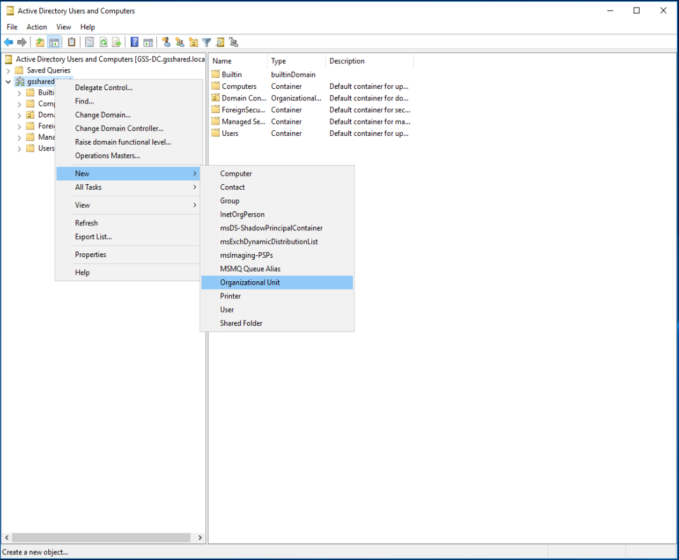
Task: Click the Description column header
Action: 347,61
